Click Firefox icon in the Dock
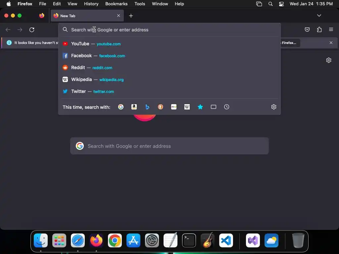The width and height of the screenshot is (339, 254). (x=96, y=240)
